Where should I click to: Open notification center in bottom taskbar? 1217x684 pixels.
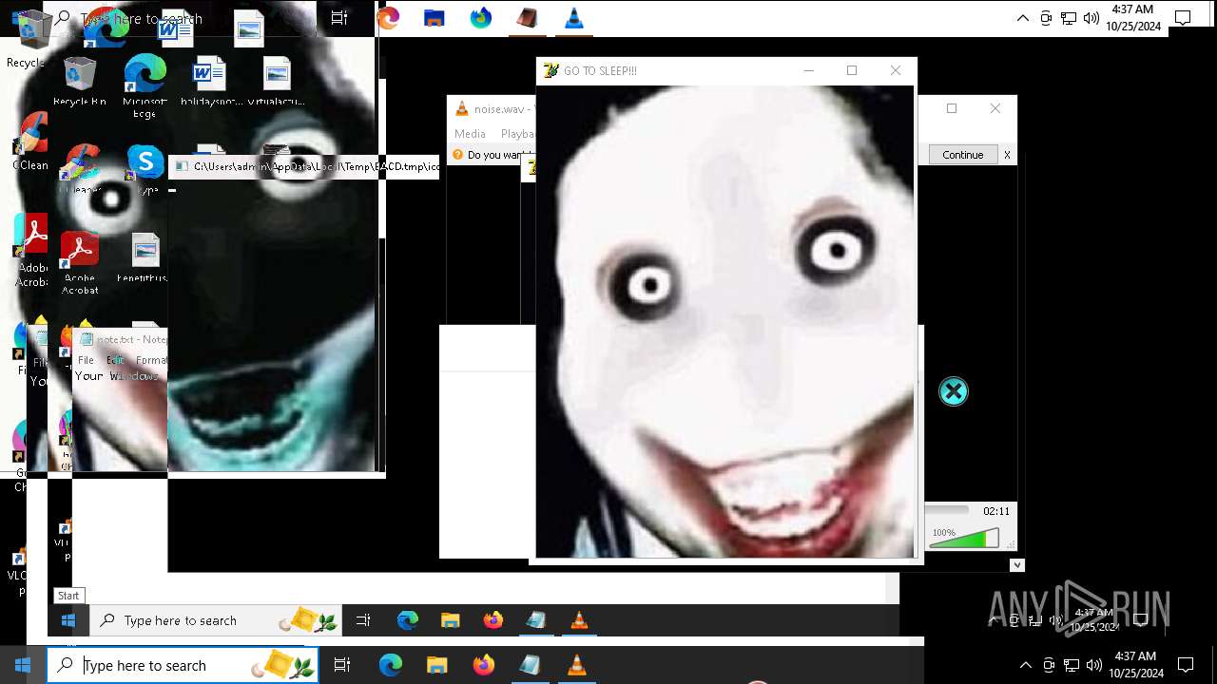click(x=1186, y=665)
